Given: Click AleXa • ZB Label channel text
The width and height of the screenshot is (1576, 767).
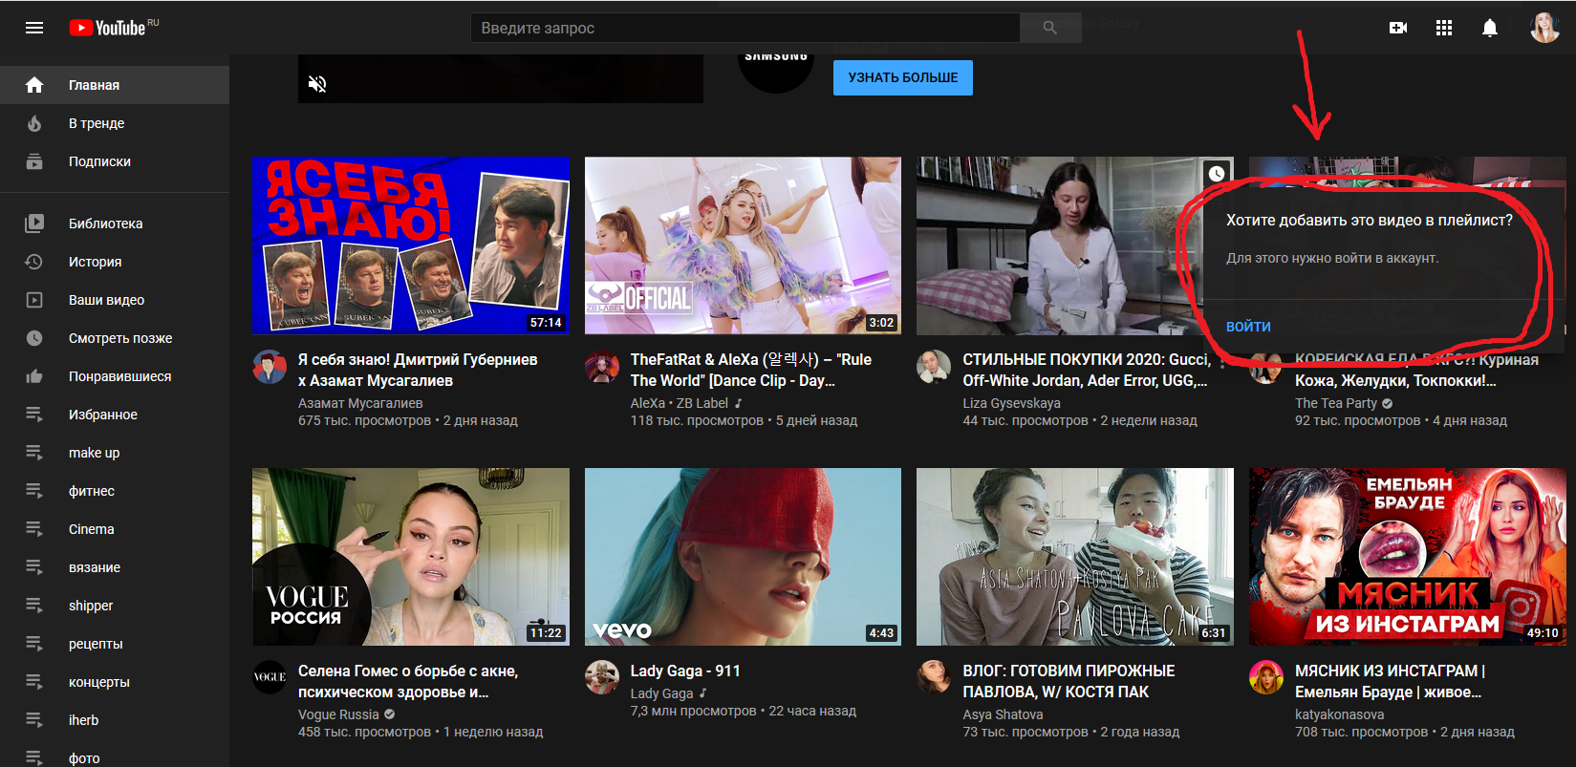Looking at the screenshot, I should tap(680, 403).
